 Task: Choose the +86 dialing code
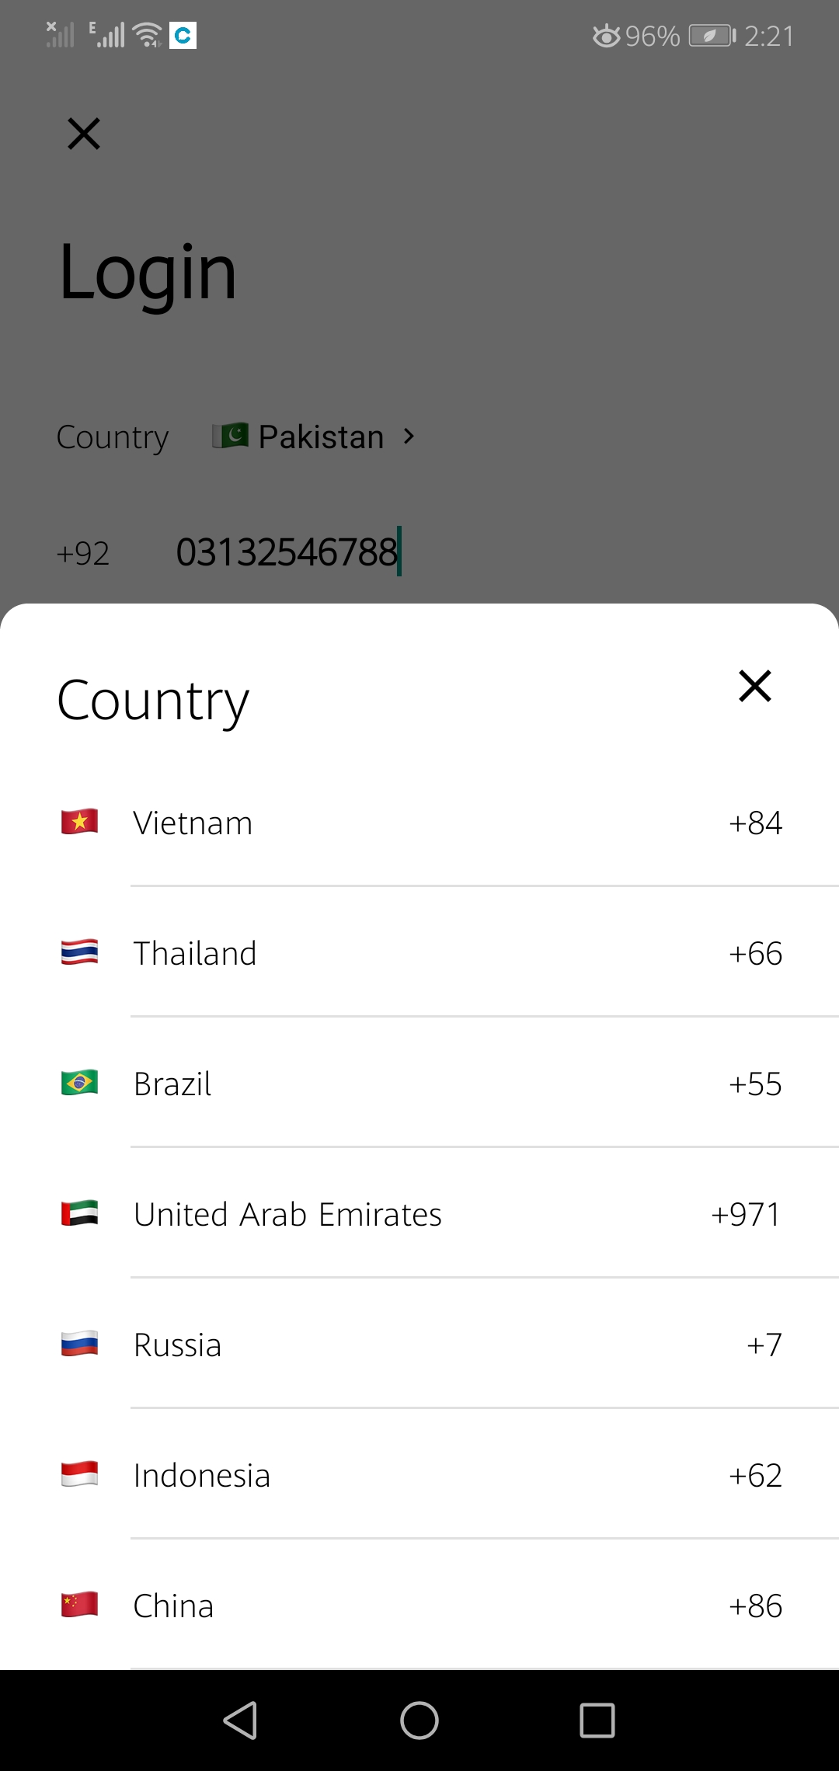[755, 1606]
